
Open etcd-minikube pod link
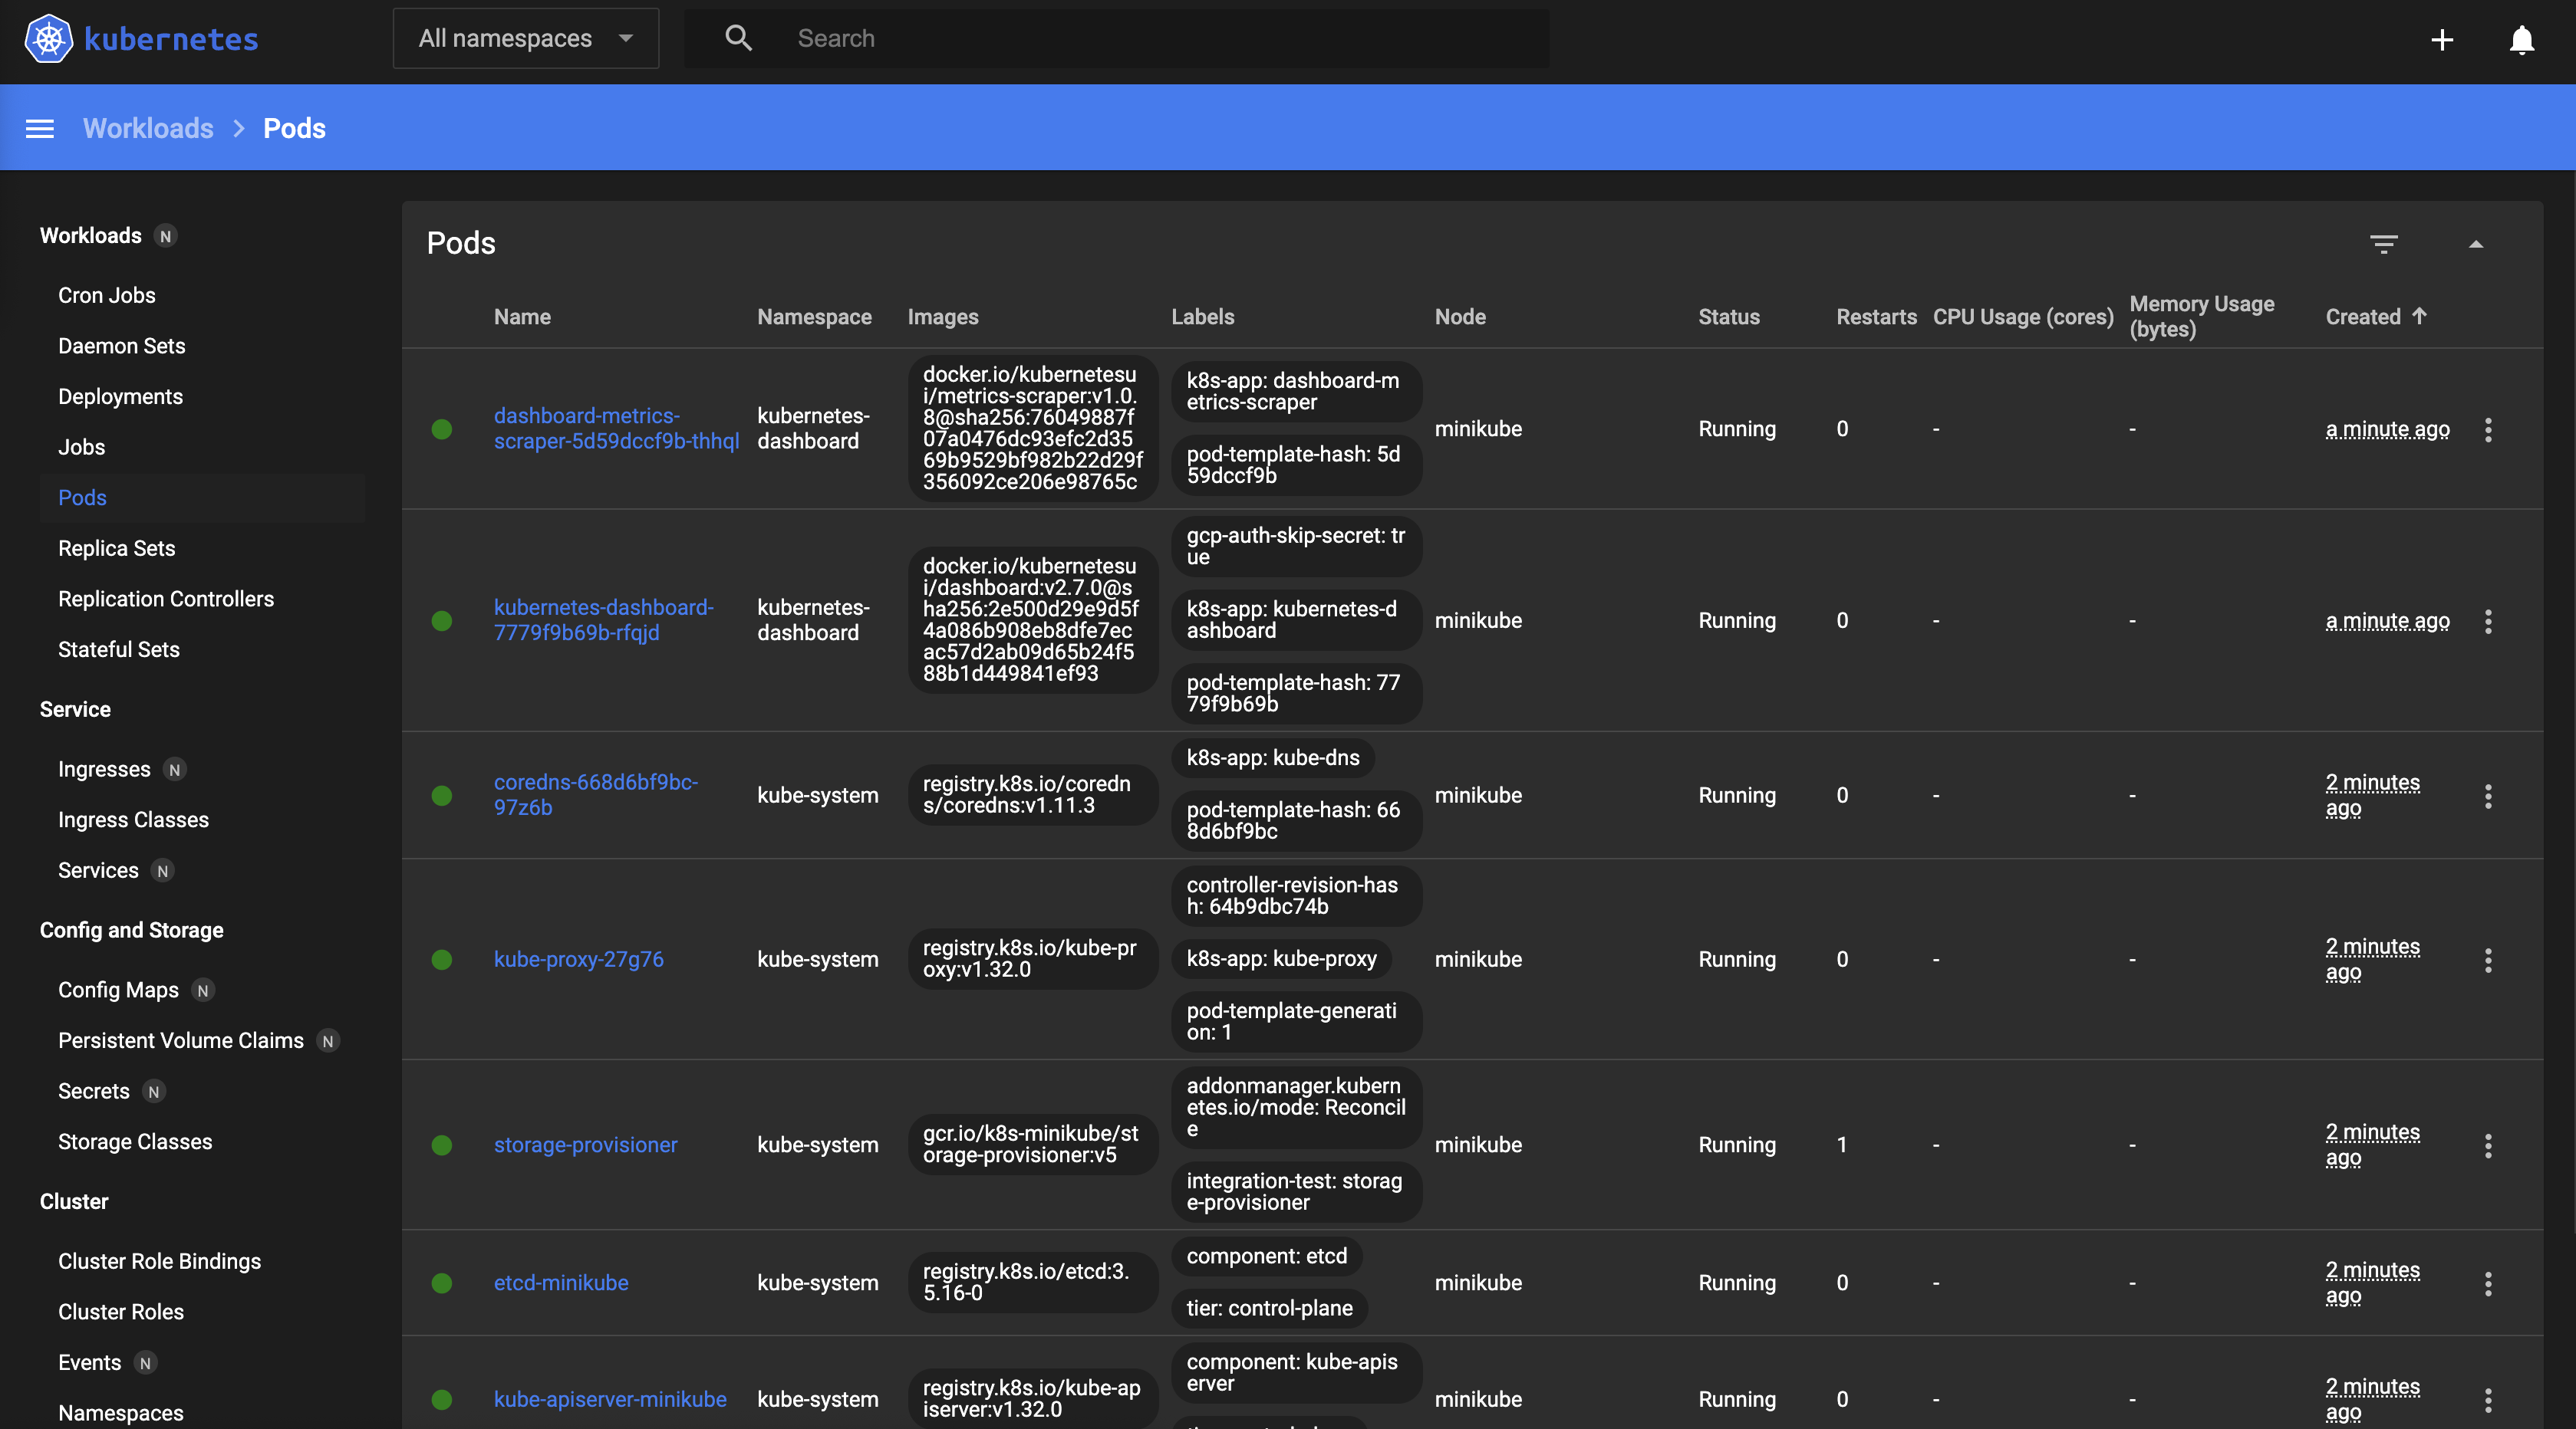pyautogui.click(x=561, y=1283)
